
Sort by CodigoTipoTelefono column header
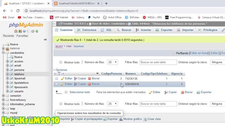(x=154, y=74)
